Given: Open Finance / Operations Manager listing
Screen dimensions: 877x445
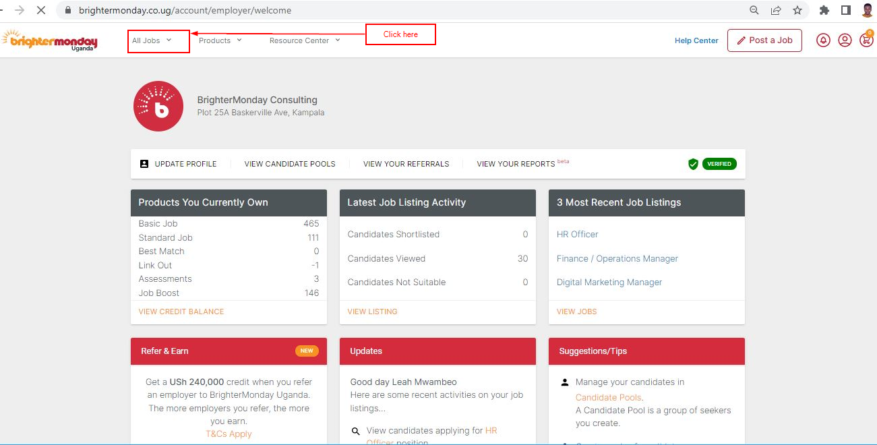Looking at the screenshot, I should 617,259.
